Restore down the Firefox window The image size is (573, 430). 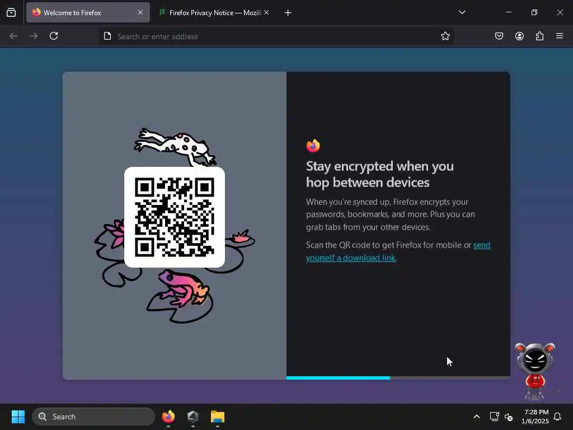point(534,12)
